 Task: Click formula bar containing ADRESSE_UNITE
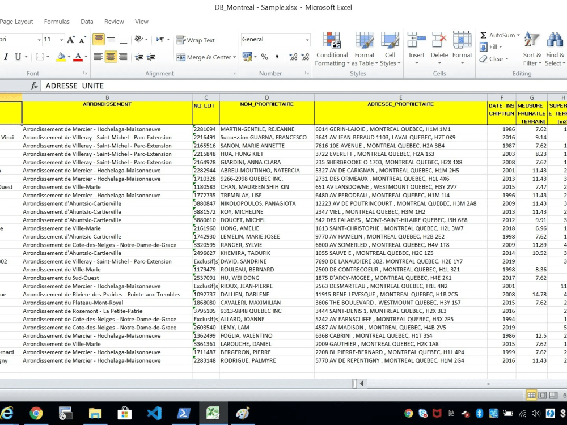pyautogui.click(x=304, y=86)
